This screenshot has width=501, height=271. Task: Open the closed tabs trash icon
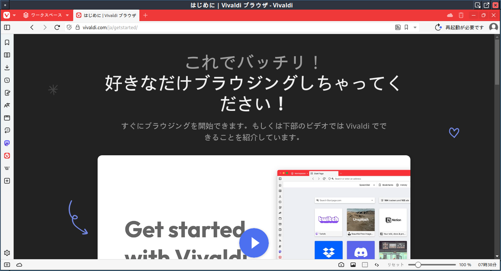tap(461, 15)
